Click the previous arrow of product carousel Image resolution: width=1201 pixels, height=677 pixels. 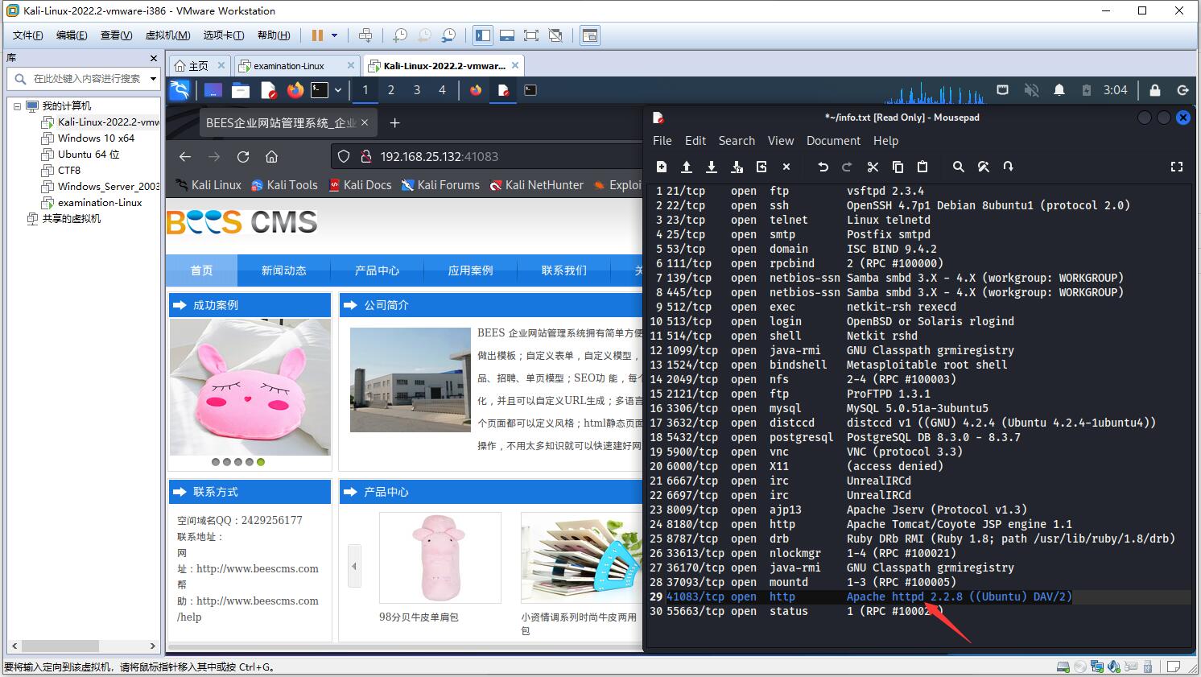(353, 567)
